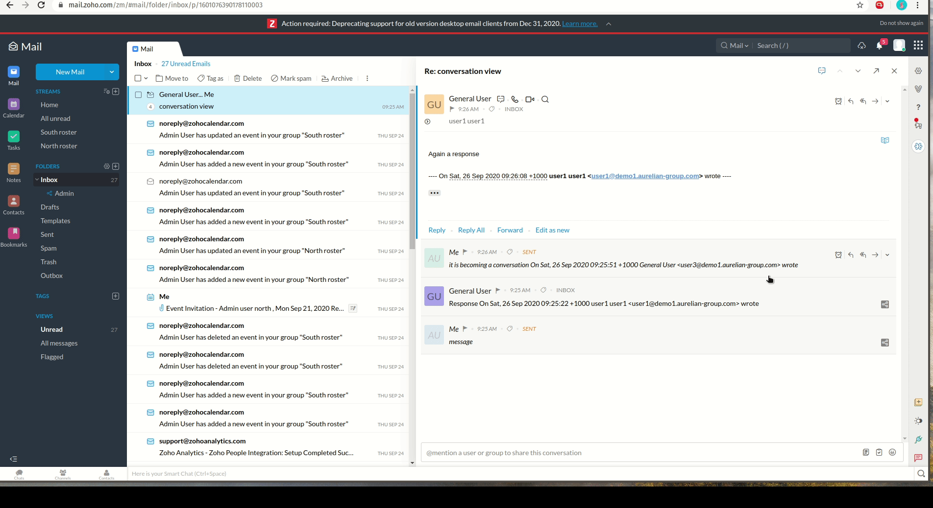This screenshot has width=933, height=508.
Task: Search emails from General User magnifier icon
Action: coord(545,99)
